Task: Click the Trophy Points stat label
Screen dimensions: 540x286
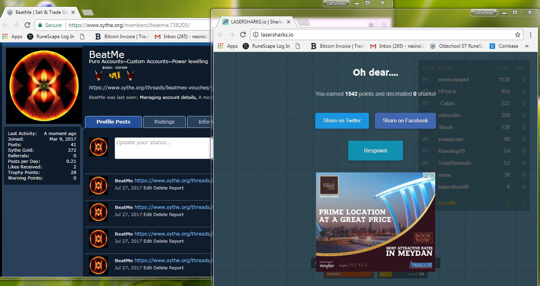Action: (x=24, y=173)
